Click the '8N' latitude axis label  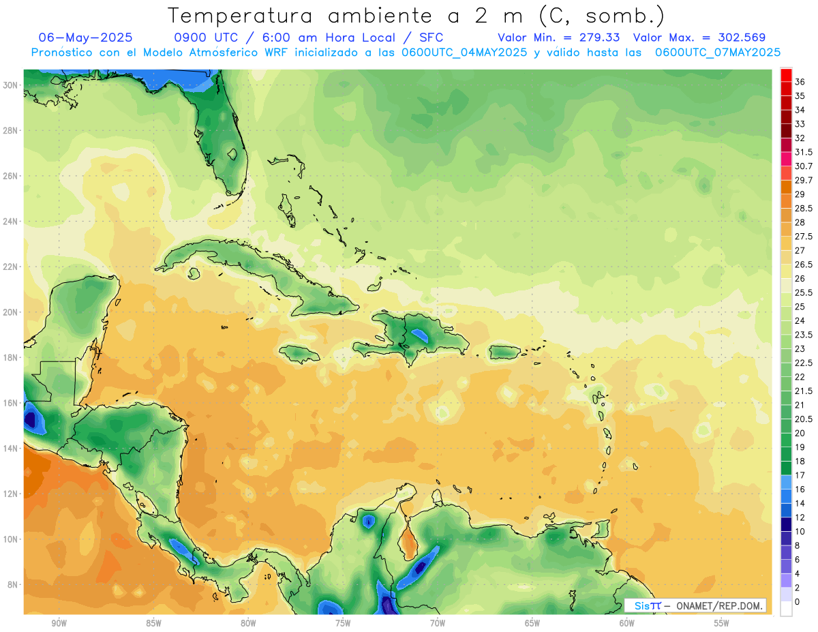tap(14, 584)
